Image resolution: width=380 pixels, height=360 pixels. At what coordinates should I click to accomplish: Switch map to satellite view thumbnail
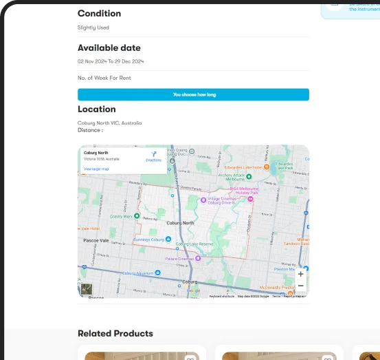(87, 289)
